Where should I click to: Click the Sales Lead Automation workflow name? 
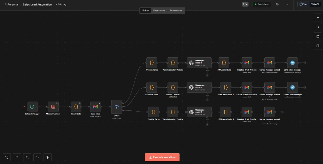(37, 4)
